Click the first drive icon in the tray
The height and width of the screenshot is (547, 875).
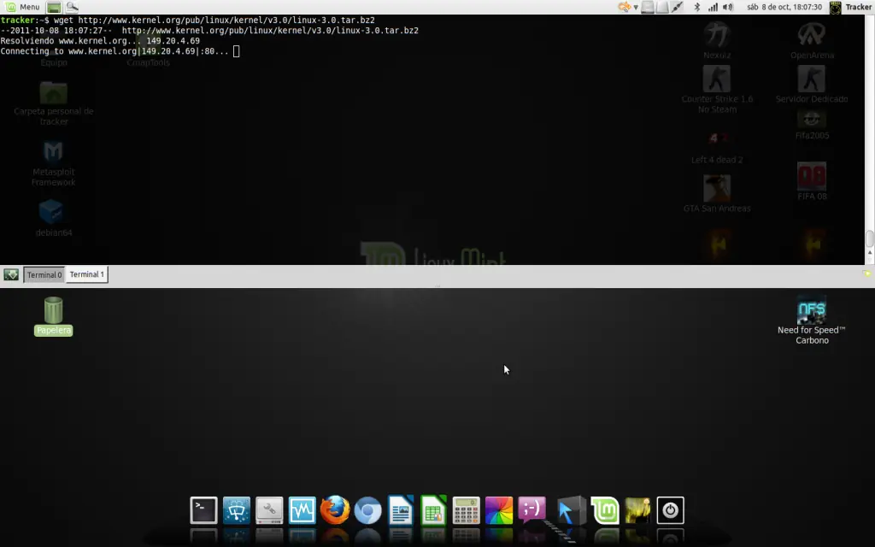(x=648, y=7)
